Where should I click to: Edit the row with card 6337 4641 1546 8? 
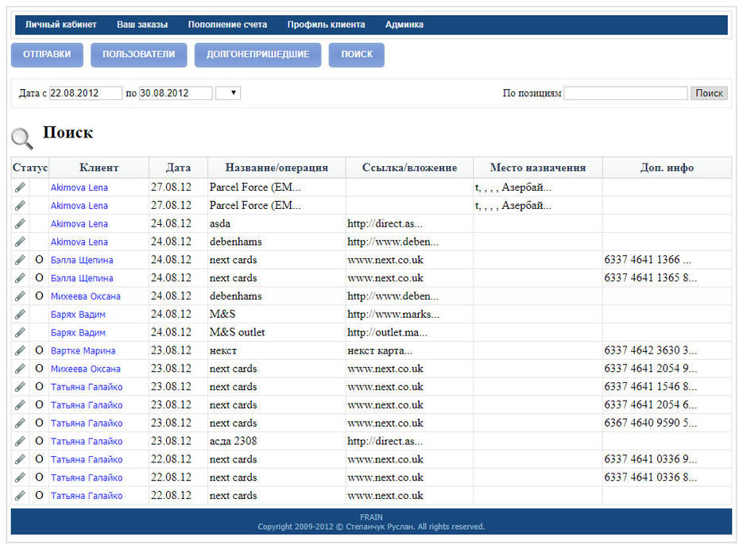tap(20, 387)
